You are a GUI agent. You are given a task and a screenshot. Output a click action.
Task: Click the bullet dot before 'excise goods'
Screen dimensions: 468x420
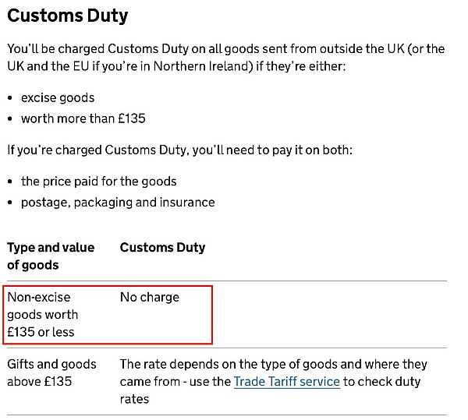point(10,98)
